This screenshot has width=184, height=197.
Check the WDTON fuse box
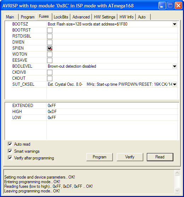coord(50,55)
